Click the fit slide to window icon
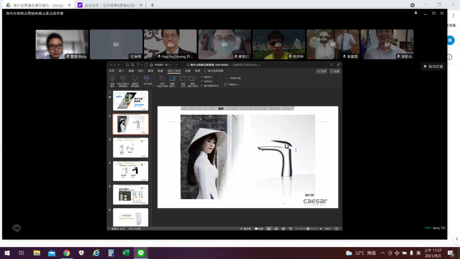Viewport: 460px width, 259px height. pyautogui.click(x=336, y=229)
